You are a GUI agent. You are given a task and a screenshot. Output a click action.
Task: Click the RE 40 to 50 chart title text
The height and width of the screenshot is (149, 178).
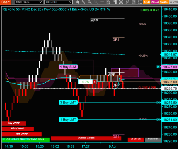(56, 9)
